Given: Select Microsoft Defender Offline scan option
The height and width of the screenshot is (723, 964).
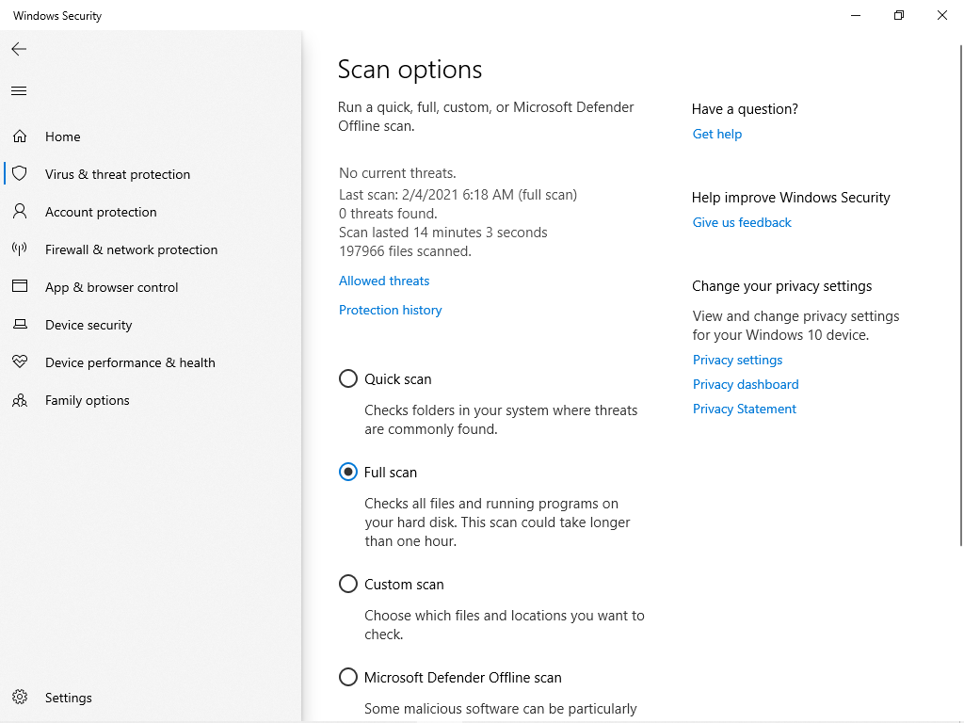Looking at the screenshot, I should (x=348, y=678).
